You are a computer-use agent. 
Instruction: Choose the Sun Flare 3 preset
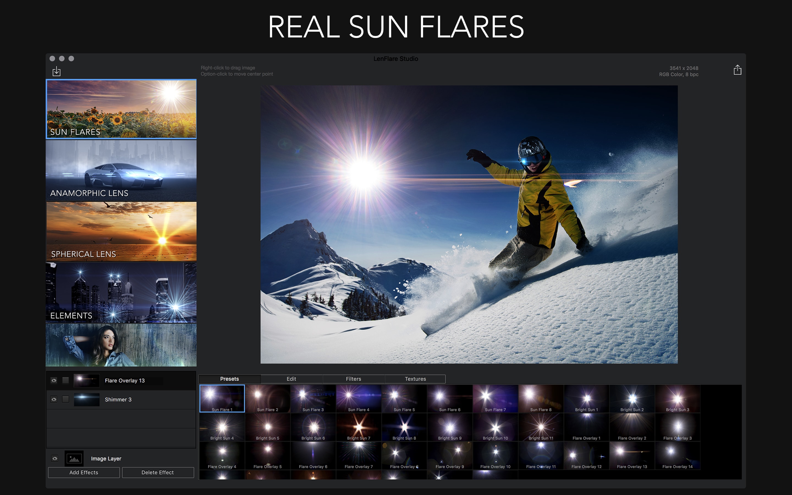point(313,398)
